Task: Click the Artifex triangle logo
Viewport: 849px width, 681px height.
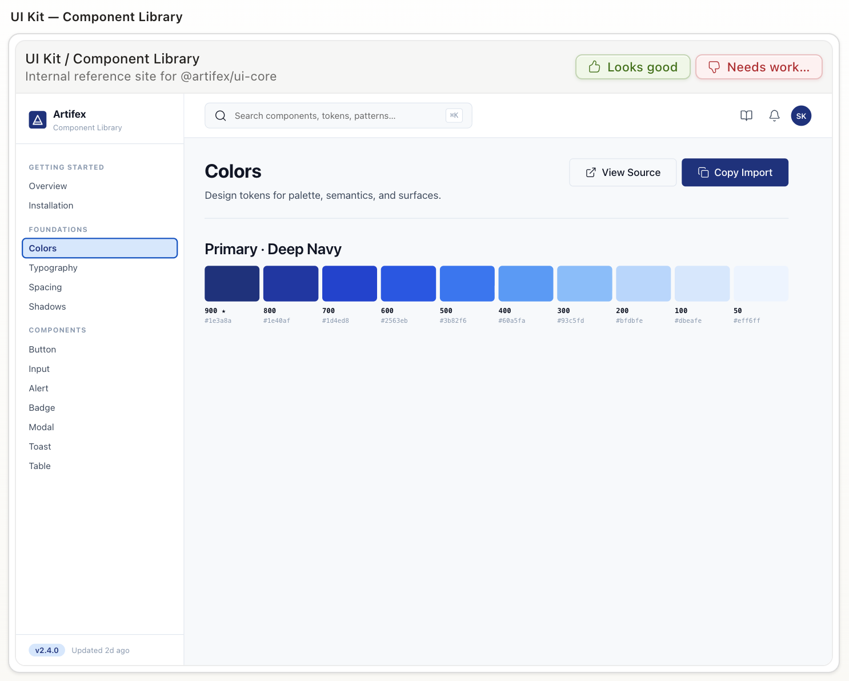Action: click(x=38, y=119)
